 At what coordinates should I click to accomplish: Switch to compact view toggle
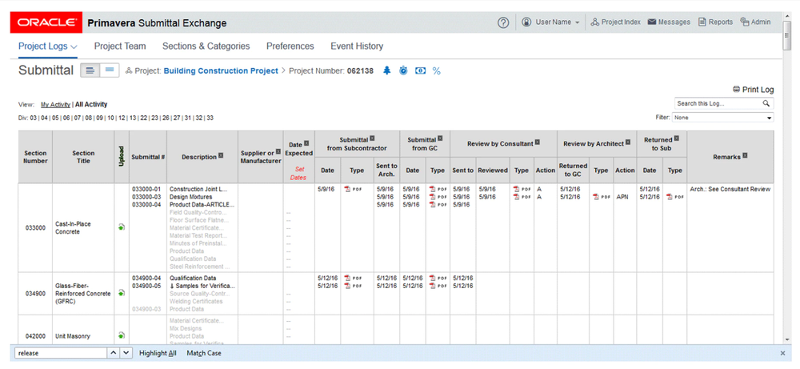pos(110,71)
